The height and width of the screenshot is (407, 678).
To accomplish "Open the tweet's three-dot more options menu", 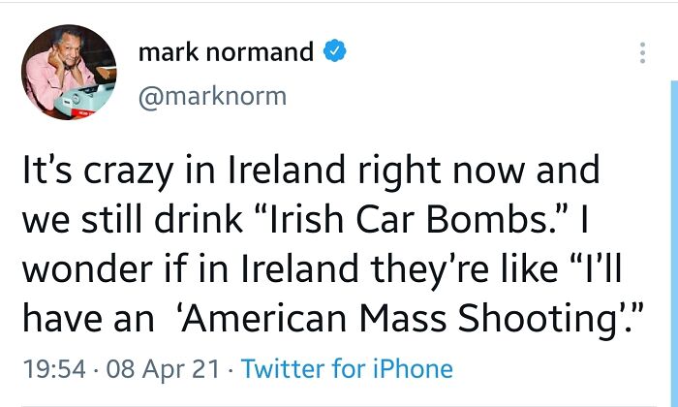I will click(641, 52).
